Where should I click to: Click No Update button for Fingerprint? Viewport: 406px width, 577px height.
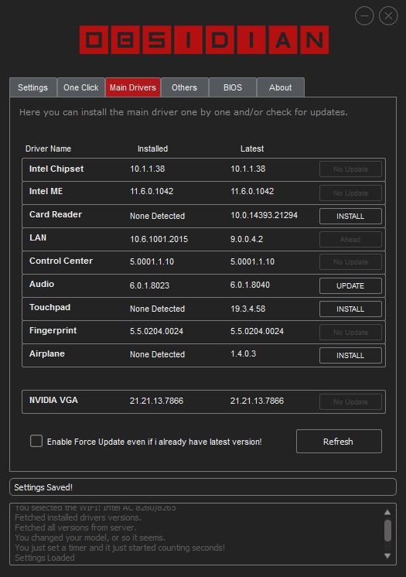[x=350, y=332]
